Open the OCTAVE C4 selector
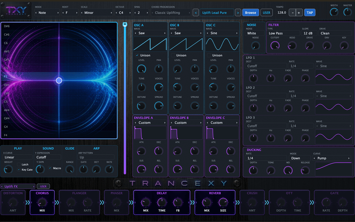The width and height of the screenshot is (355, 222). 124,13
